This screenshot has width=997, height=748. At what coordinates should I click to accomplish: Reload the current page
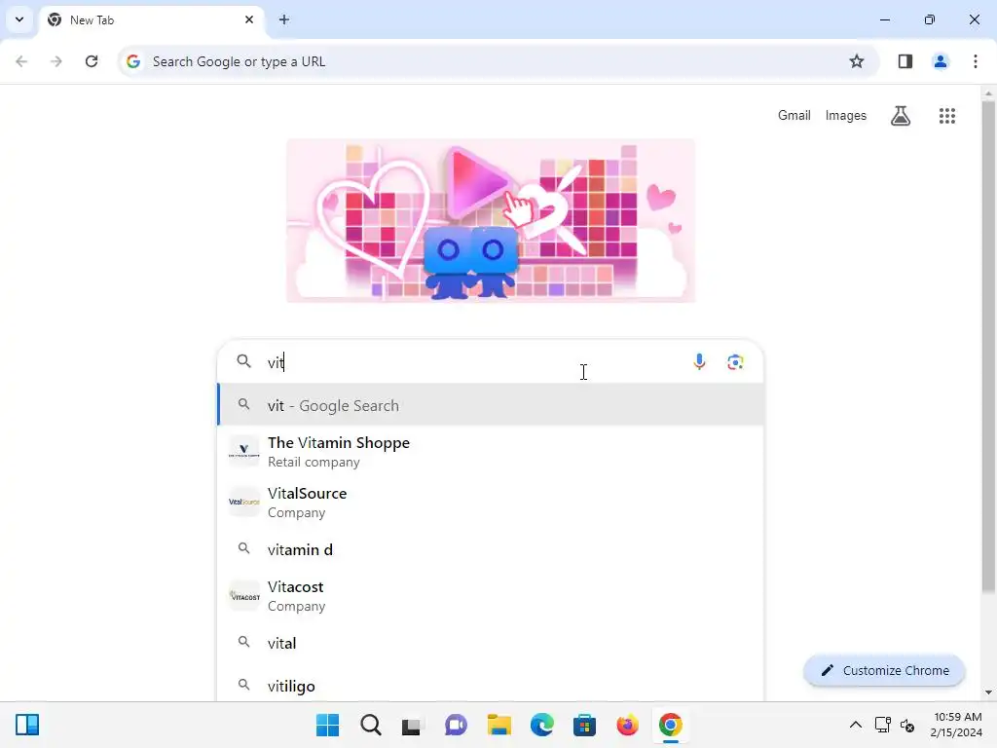click(92, 61)
